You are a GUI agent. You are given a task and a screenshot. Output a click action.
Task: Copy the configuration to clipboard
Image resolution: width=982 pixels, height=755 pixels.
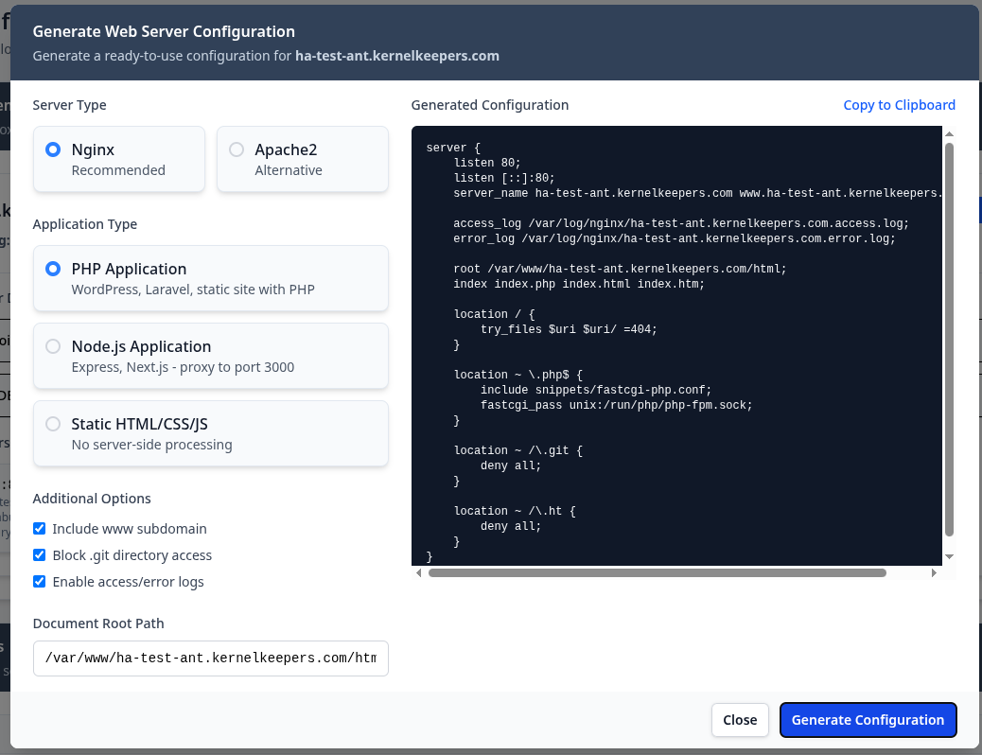tap(899, 105)
